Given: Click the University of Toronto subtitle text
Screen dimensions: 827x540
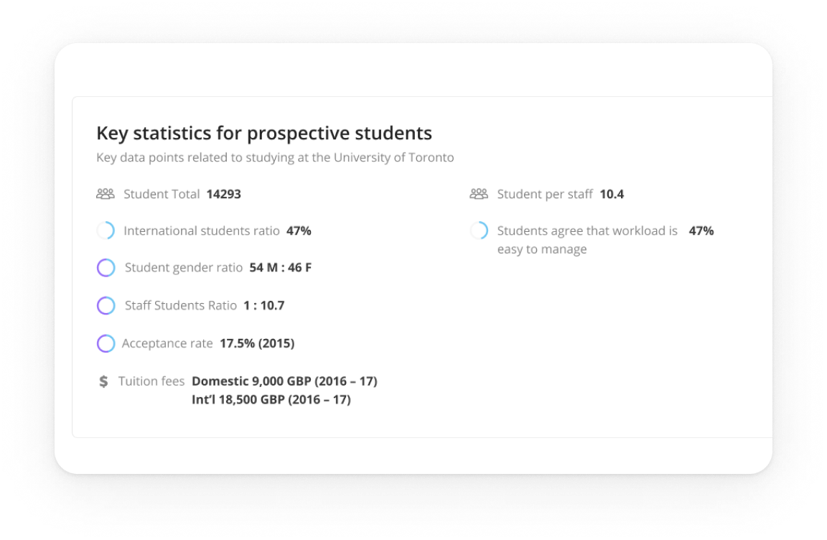Looking at the screenshot, I should pos(275,157).
